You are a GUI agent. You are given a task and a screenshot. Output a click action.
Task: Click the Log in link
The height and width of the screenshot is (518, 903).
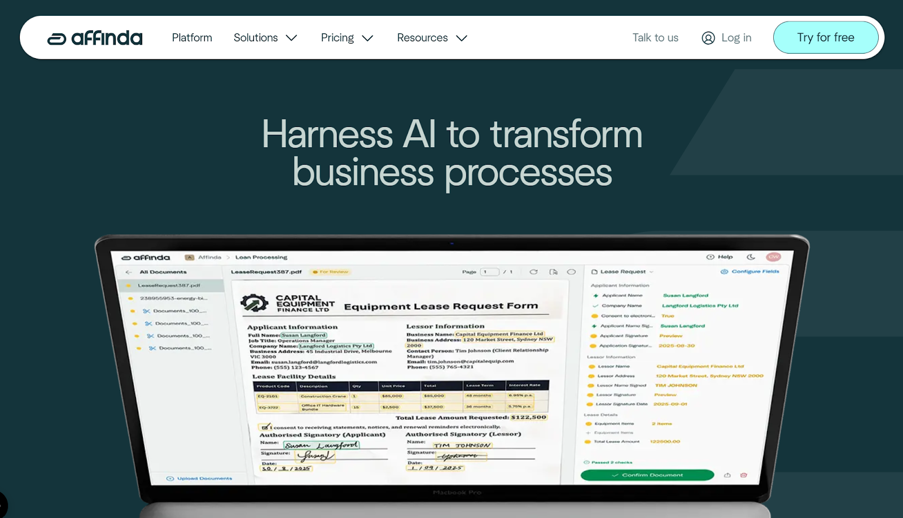click(726, 38)
